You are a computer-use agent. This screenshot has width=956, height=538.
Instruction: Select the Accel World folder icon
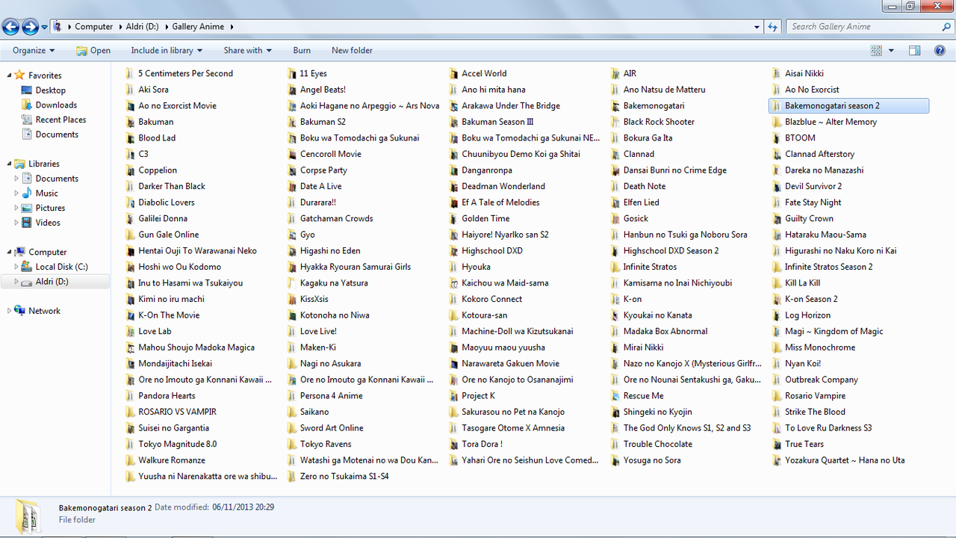pyautogui.click(x=454, y=74)
